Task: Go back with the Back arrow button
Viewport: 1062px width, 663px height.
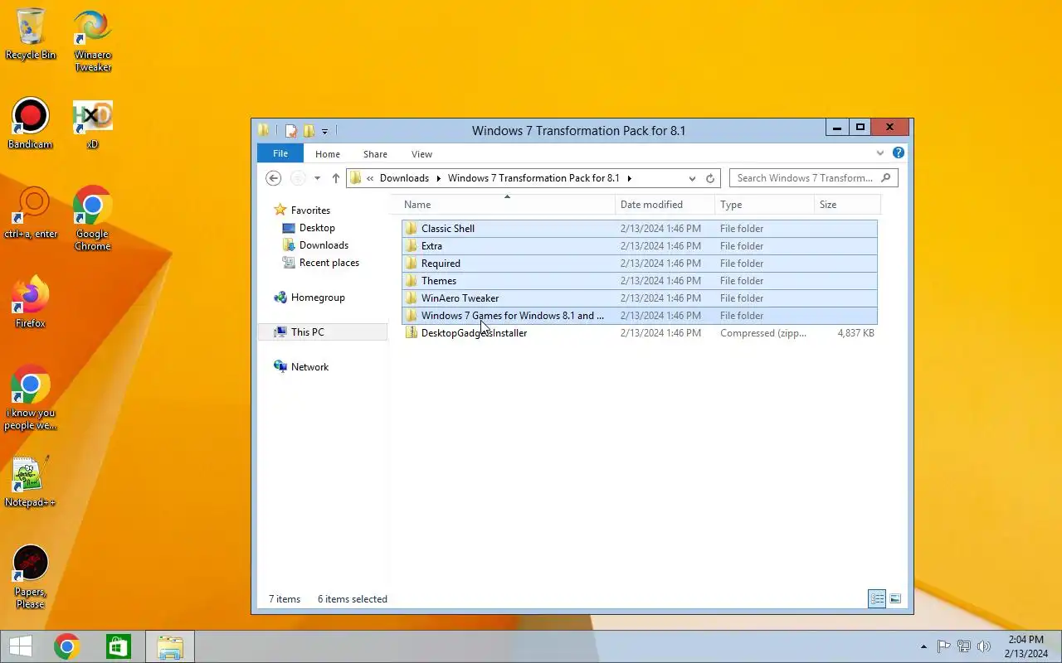Action: coord(273,178)
